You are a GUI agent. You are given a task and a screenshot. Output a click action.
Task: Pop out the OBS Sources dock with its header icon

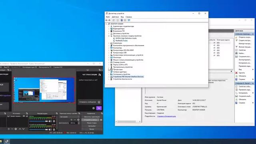click(27, 114)
